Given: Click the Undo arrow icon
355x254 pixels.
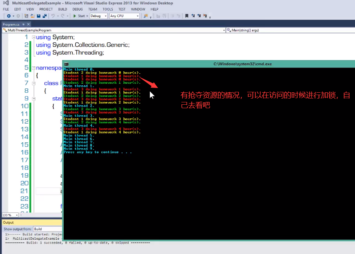Looking at the screenshot, I should click(53, 16).
